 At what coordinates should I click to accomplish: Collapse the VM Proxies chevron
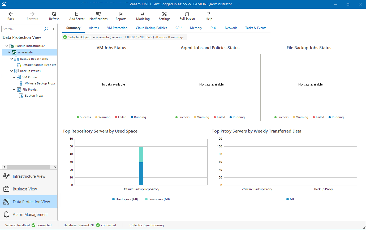pos(14,77)
